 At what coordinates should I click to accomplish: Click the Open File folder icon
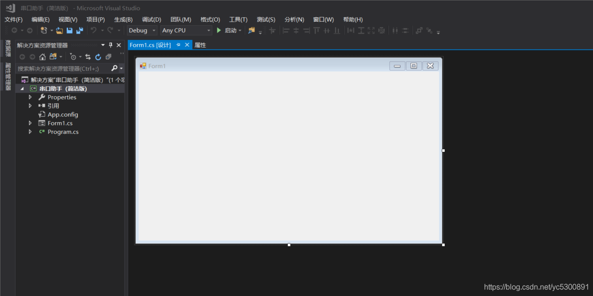[x=59, y=31]
